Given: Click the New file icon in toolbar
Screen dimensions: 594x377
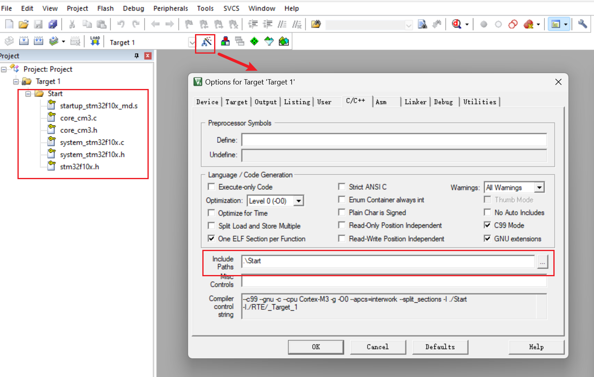Looking at the screenshot, I should (x=9, y=24).
